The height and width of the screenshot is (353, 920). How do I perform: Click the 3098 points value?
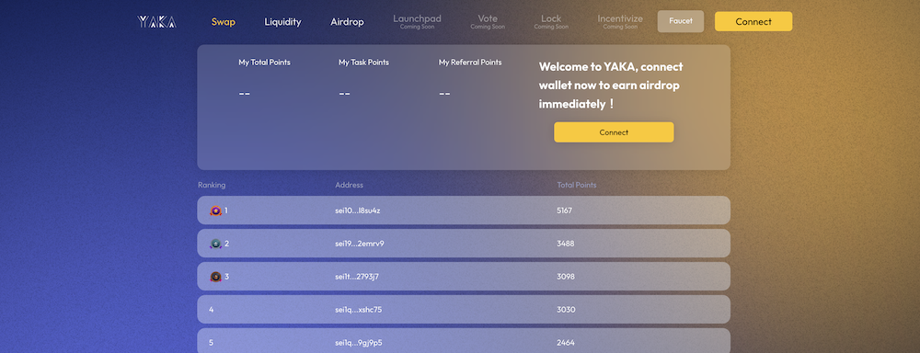pyautogui.click(x=566, y=276)
